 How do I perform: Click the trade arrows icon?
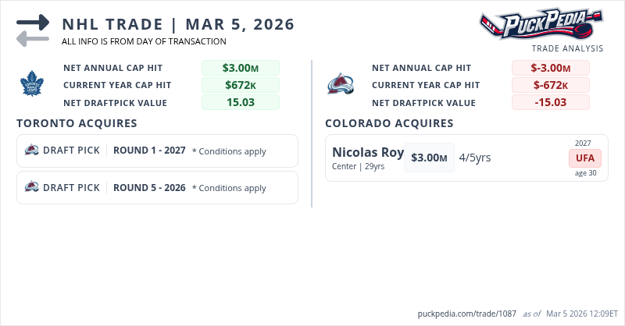pyautogui.click(x=33, y=30)
